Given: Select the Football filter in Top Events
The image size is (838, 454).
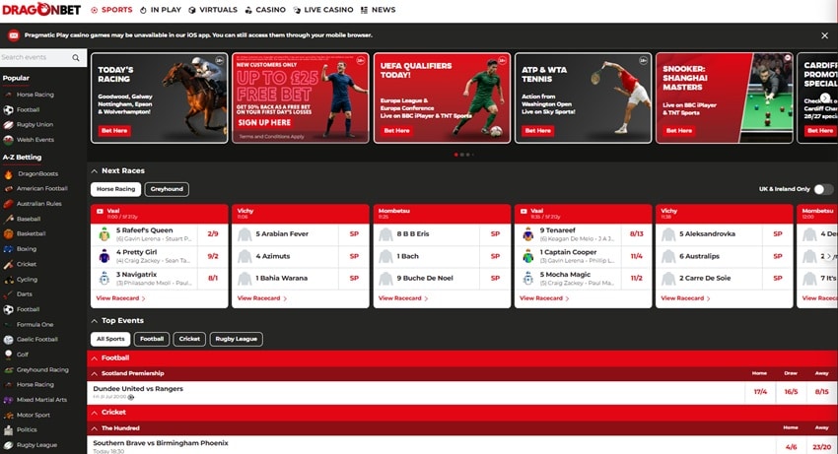Looking at the screenshot, I should pos(152,339).
